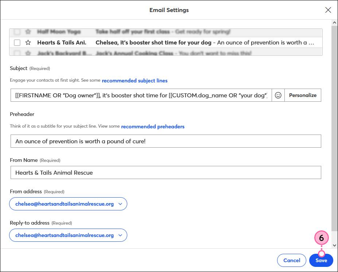This screenshot has width=338, height=272.
Task: Save the email settings
Action: (321, 260)
